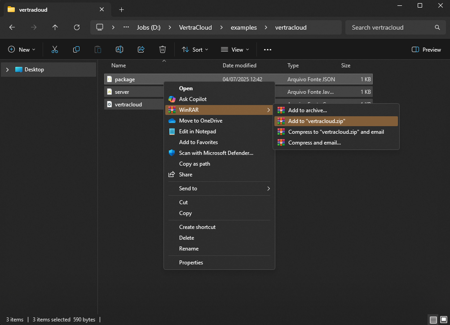Image resolution: width=450 pixels, height=325 pixels.
Task: Choose Add to "vertracloud.zip"
Action: tap(336, 121)
